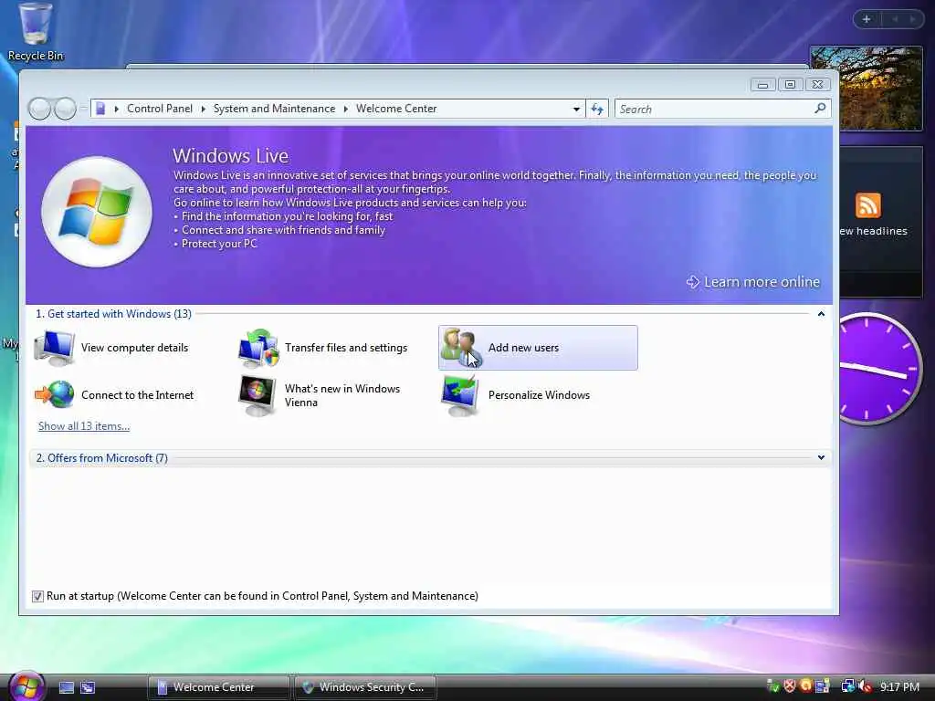Image resolution: width=935 pixels, height=701 pixels.
Task: Click the Windows Live banner heading
Action: [x=231, y=155]
